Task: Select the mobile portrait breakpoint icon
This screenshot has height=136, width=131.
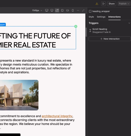Action: tap(73, 10)
